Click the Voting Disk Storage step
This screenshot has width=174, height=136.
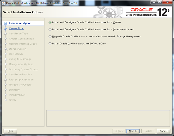pos(20,59)
